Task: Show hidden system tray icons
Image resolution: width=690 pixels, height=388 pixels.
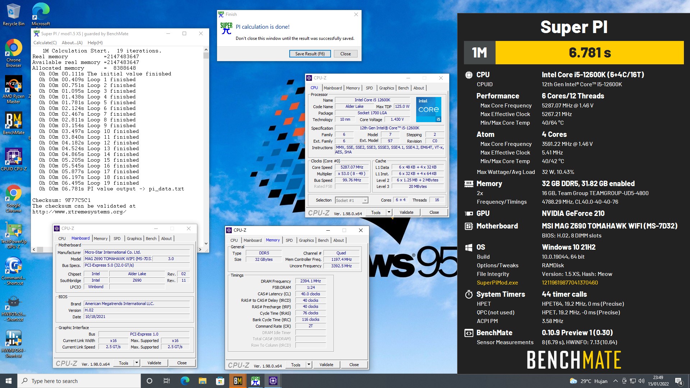Action: coord(616,381)
